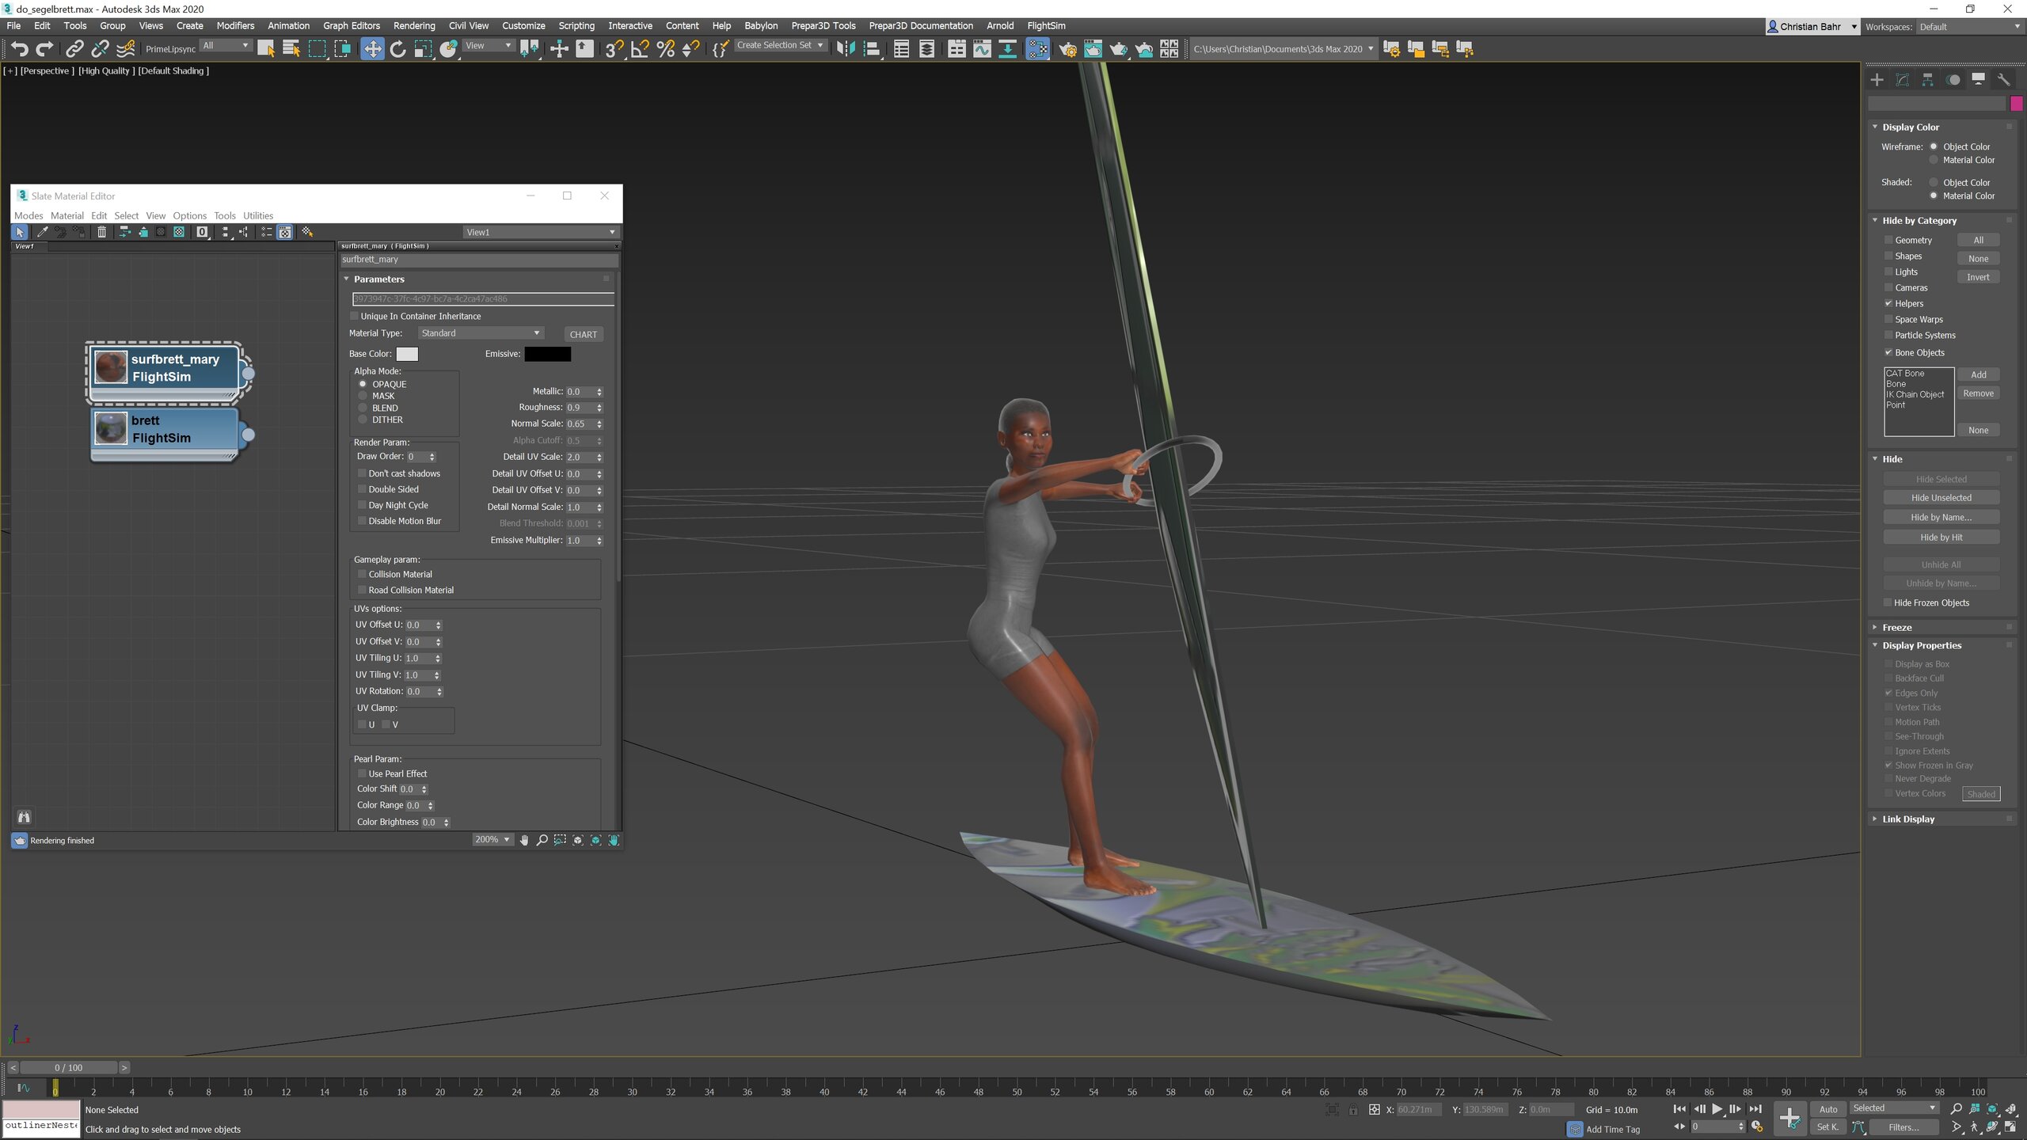Select MASK alpha mode radio button

[363, 396]
